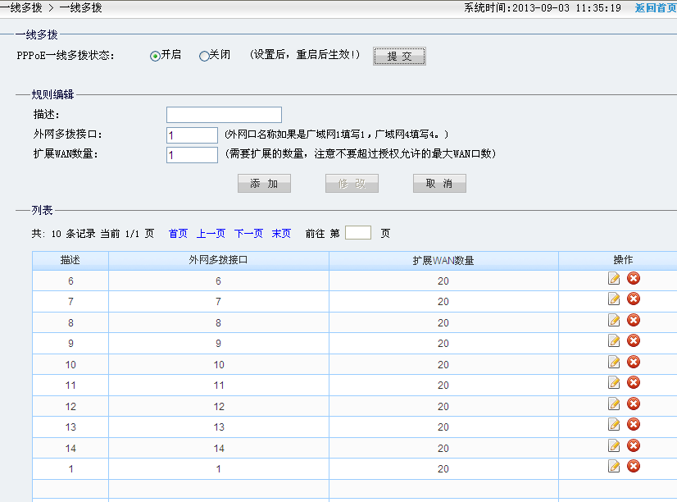The image size is (677, 502).
Task: Remove the row 13 rule
Action: pyautogui.click(x=634, y=424)
